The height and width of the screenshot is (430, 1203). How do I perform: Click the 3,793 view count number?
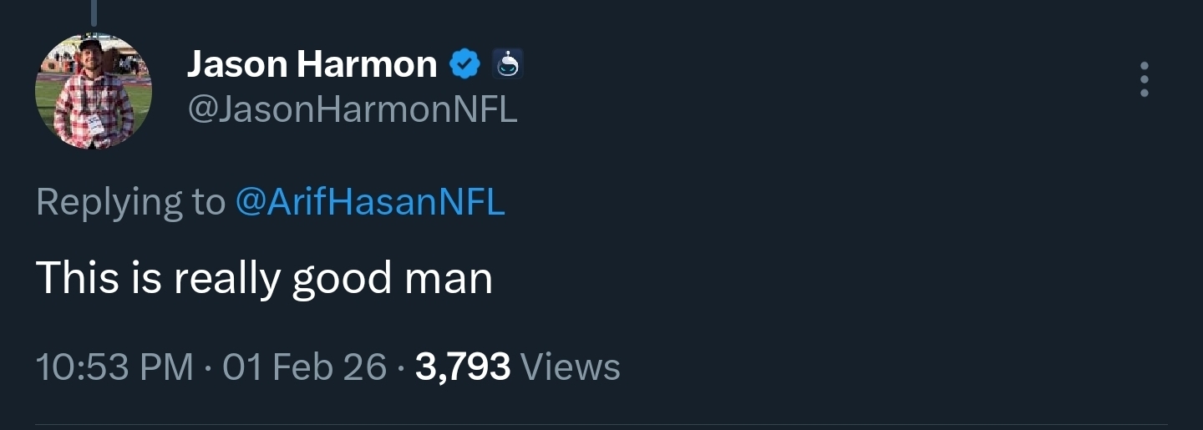point(462,367)
